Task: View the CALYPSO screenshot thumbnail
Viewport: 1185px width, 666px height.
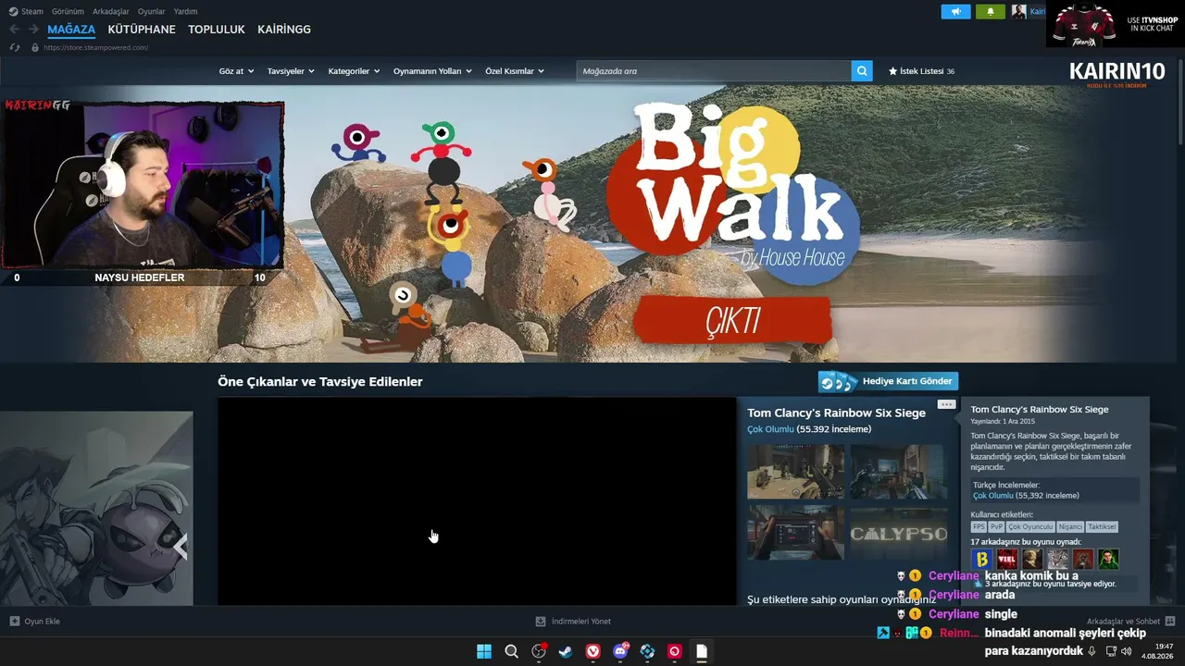Action: click(899, 532)
